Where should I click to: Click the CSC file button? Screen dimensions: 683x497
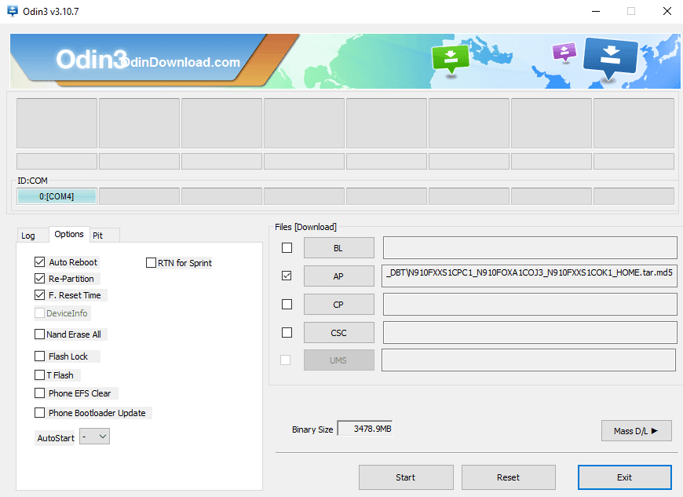click(339, 333)
